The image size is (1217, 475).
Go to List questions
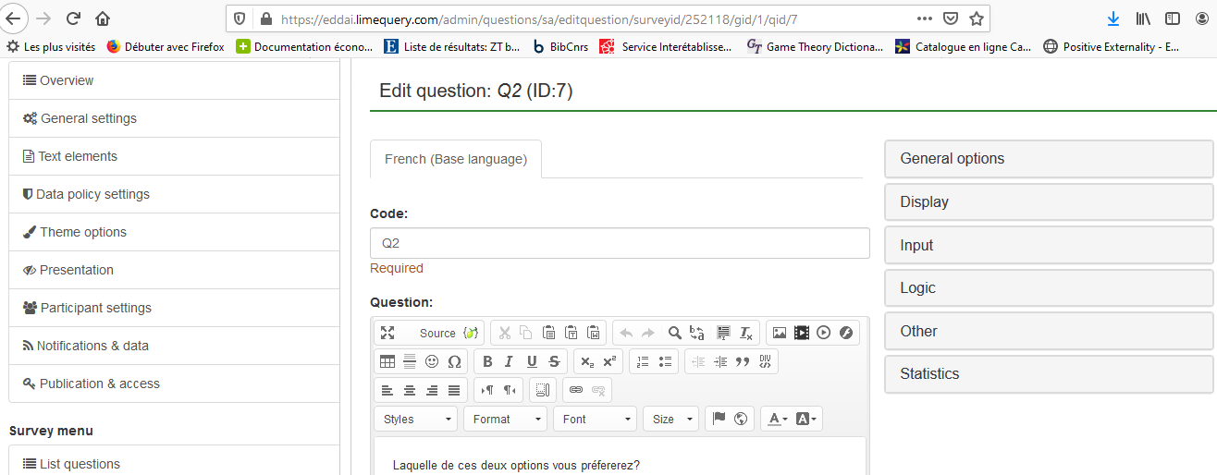(80, 464)
